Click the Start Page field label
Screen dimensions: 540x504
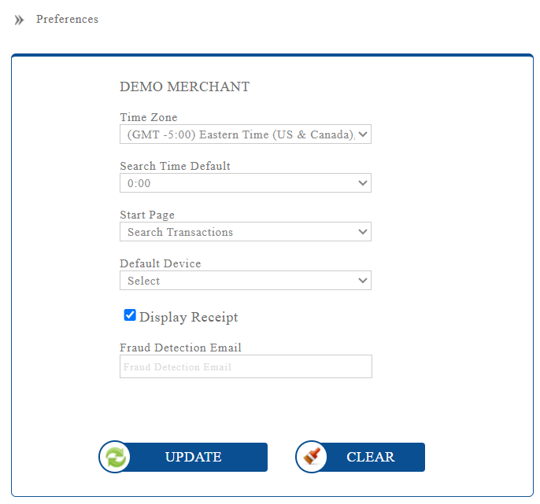[x=147, y=215]
